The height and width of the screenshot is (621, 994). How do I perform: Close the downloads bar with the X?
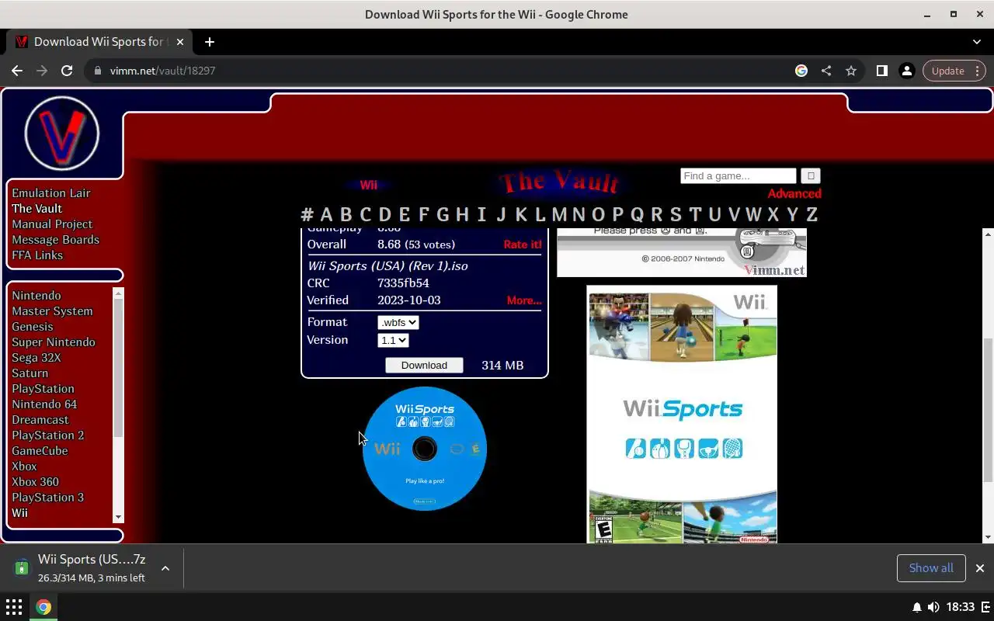pyautogui.click(x=980, y=568)
